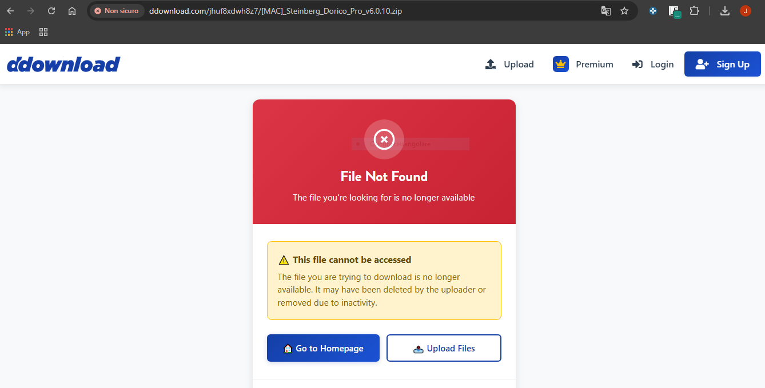765x388 pixels.
Task: Show browser downloads
Action: [725, 11]
